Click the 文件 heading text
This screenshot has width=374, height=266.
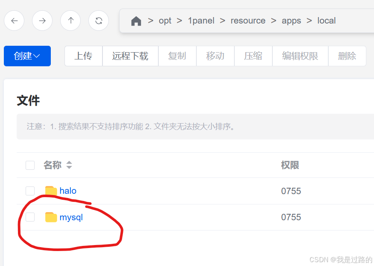28,100
